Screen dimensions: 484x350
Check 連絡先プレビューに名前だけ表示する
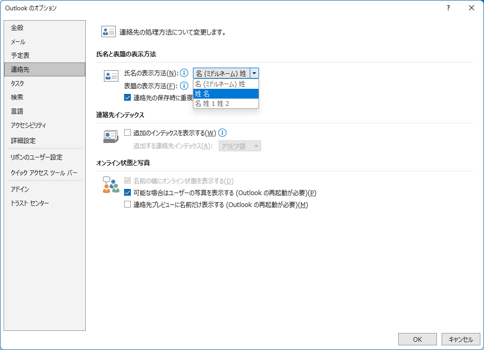[x=127, y=204]
